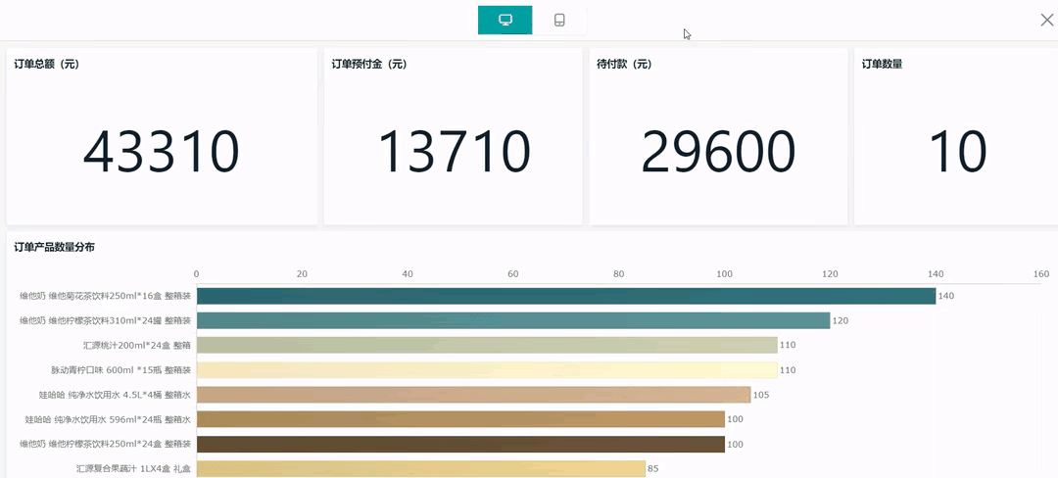Select the pale yellow 脉动青柠口味 bar
Viewport: 1058px width, 478px height.
click(486, 370)
